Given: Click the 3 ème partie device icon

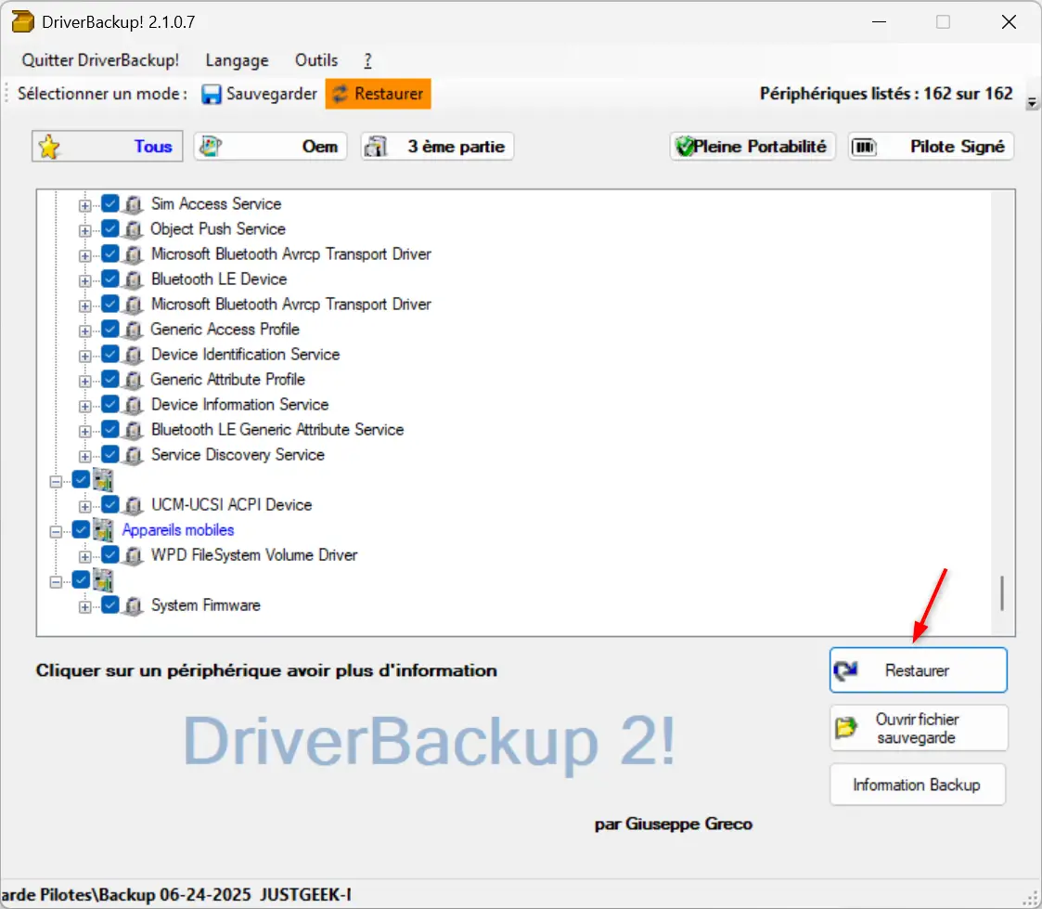Looking at the screenshot, I should pos(376,147).
